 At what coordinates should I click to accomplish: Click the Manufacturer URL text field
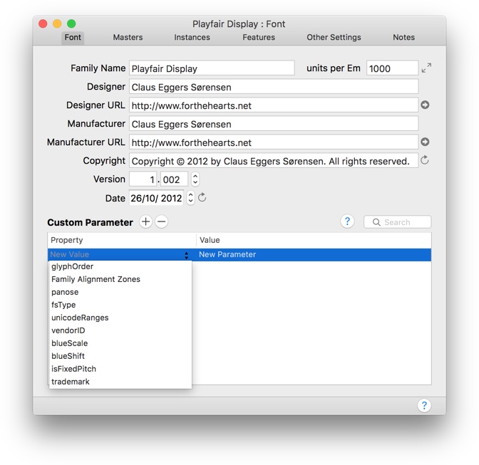(274, 142)
